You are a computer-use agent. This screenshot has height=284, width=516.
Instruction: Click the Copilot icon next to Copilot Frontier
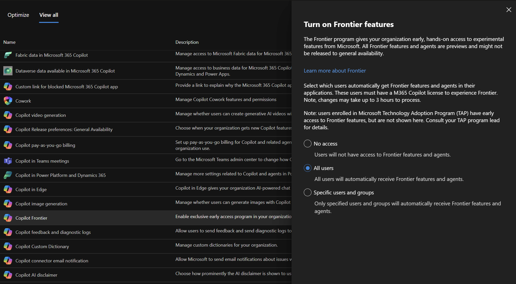click(x=8, y=218)
